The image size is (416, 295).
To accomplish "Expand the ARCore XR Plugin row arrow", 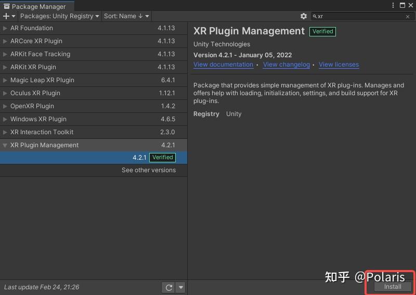I will point(5,41).
